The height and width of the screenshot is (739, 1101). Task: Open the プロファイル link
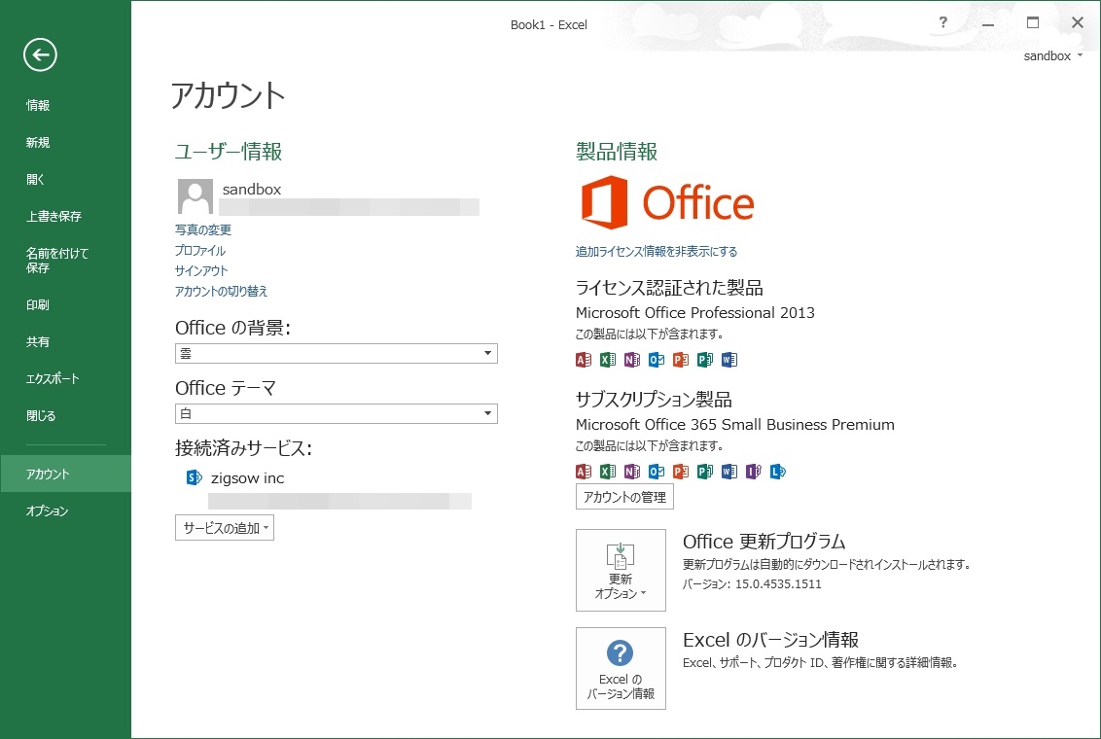200,251
